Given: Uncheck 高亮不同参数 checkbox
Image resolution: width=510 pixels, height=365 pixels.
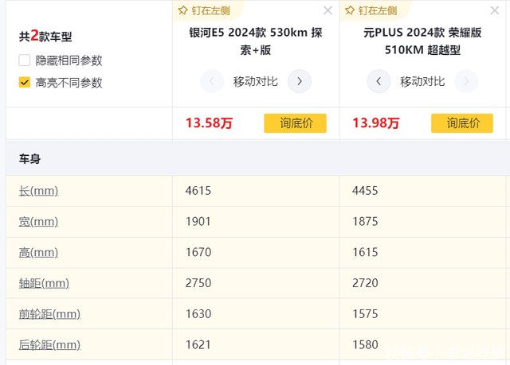Looking at the screenshot, I should click(25, 82).
